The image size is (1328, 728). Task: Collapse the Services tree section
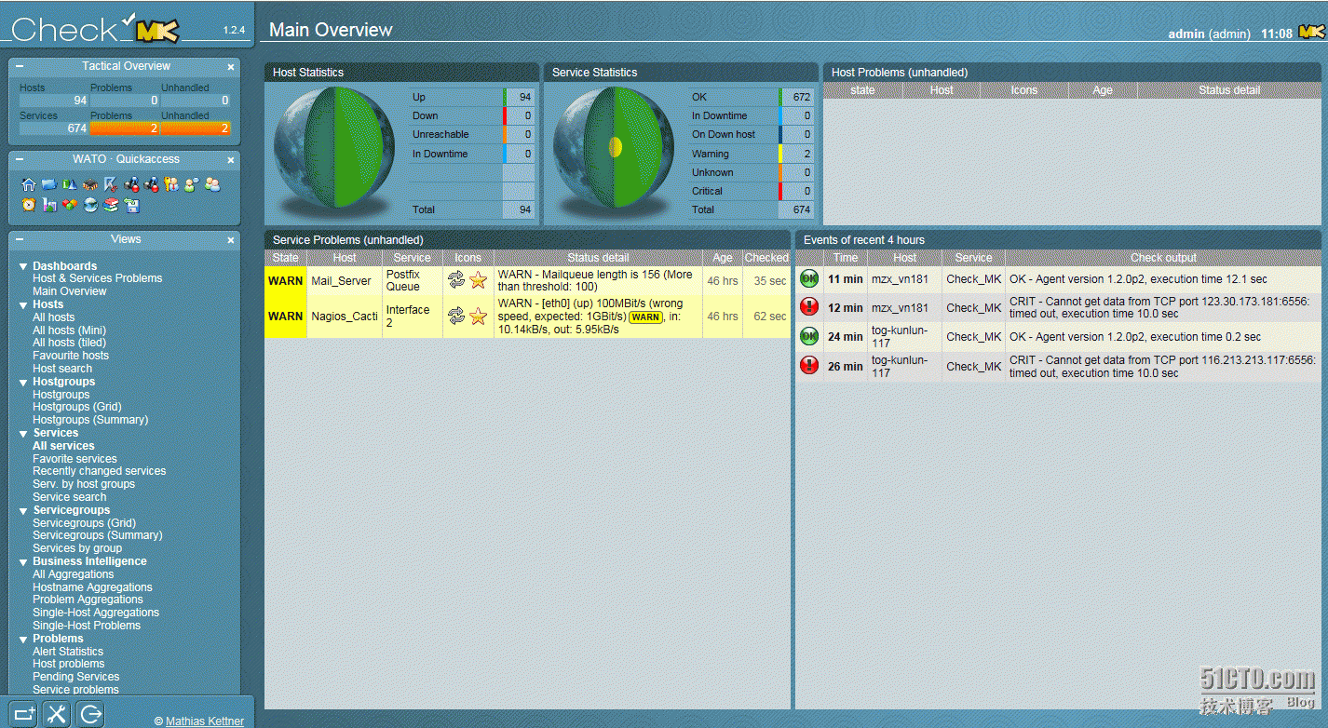point(23,433)
